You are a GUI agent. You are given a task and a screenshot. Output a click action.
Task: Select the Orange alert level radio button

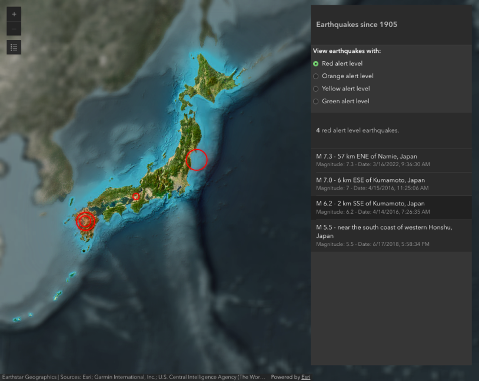[315, 76]
